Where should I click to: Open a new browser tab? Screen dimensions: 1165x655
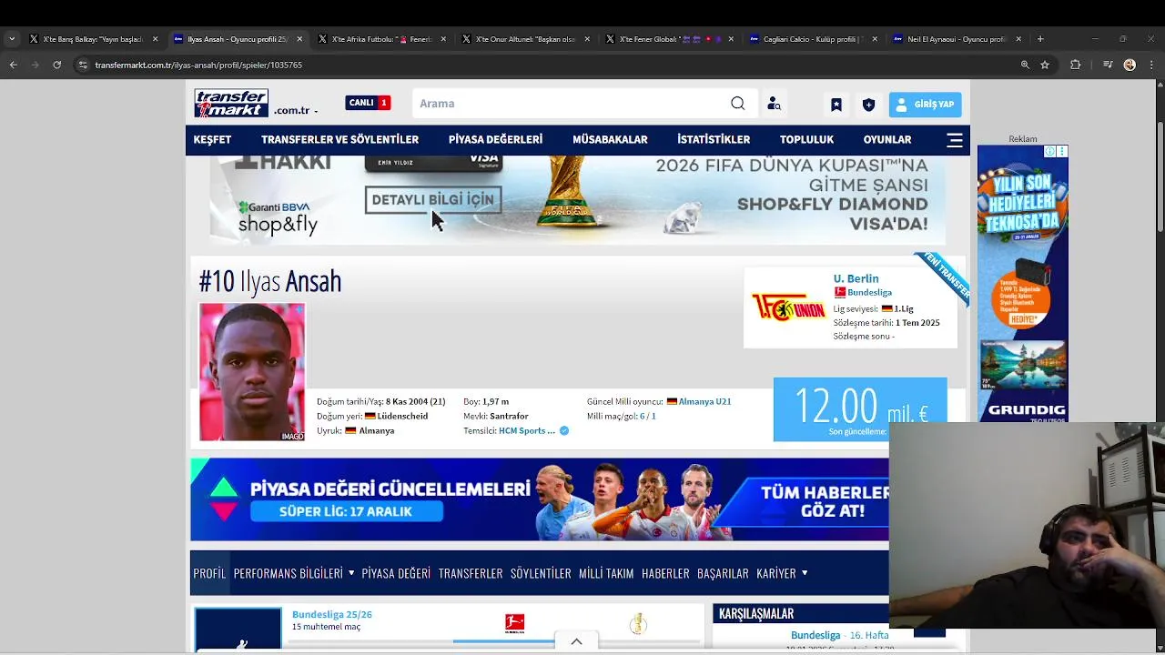(x=1040, y=39)
